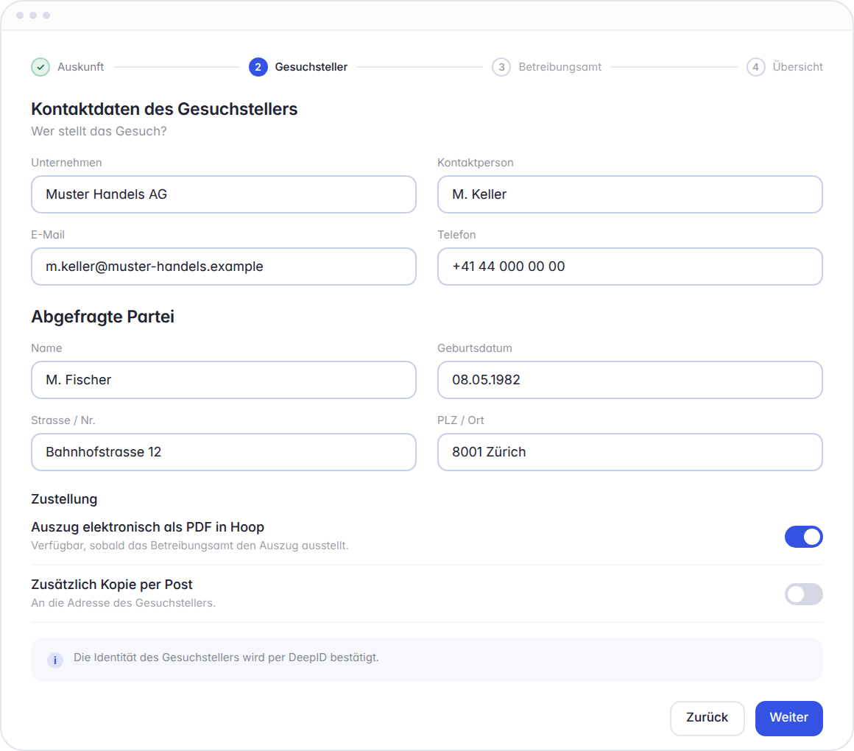Click the DeepID identity confirmation notice text
The width and height of the screenshot is (854, 751).
point(226,657)
